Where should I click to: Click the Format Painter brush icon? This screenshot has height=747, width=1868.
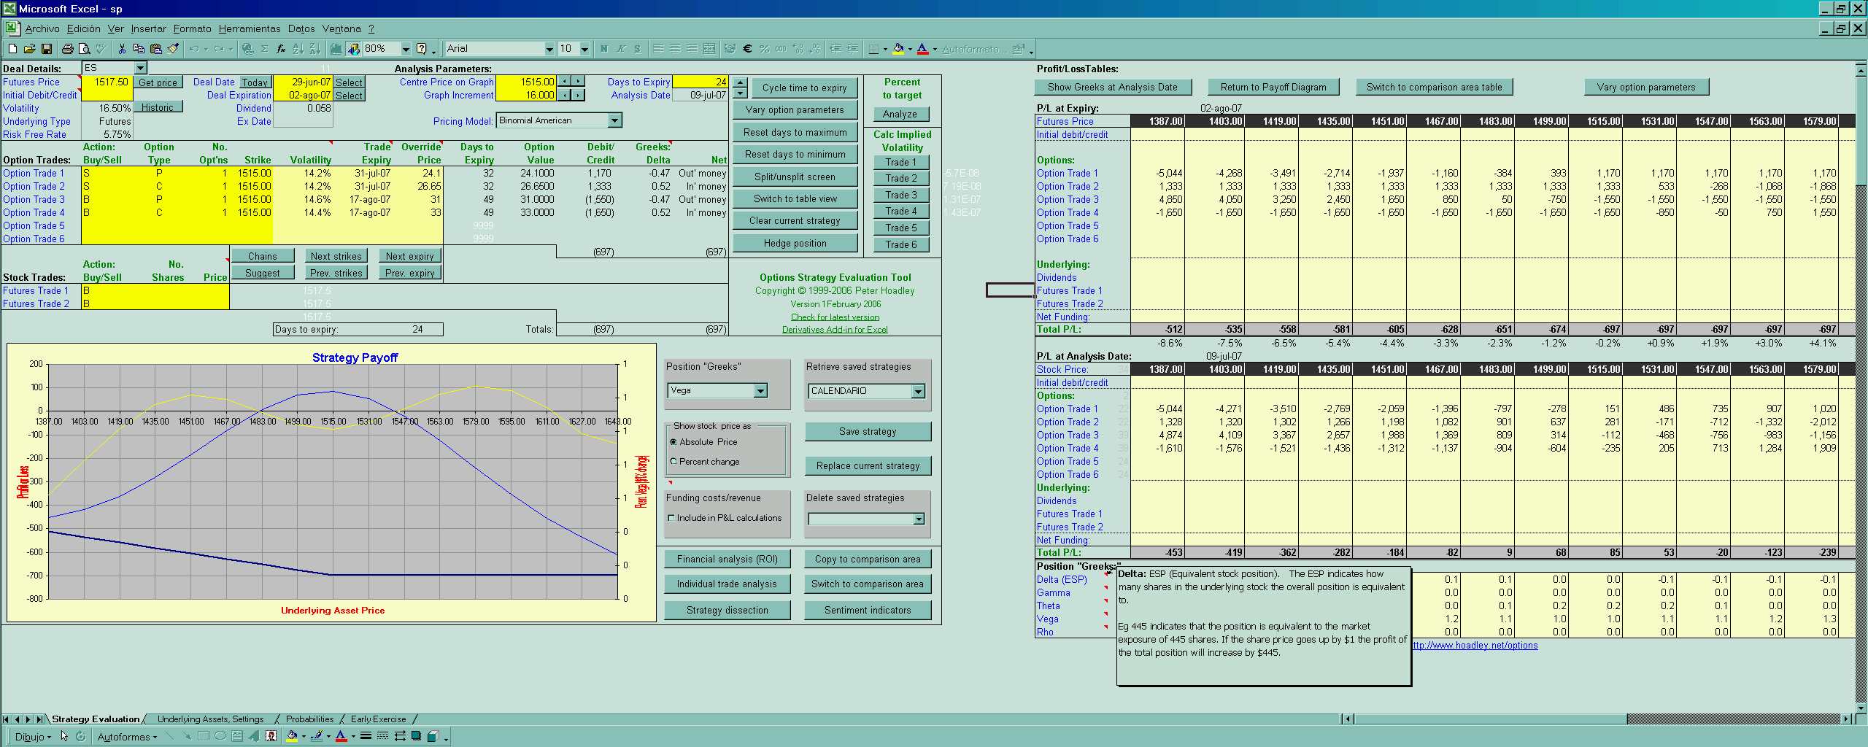coord(173,49)
